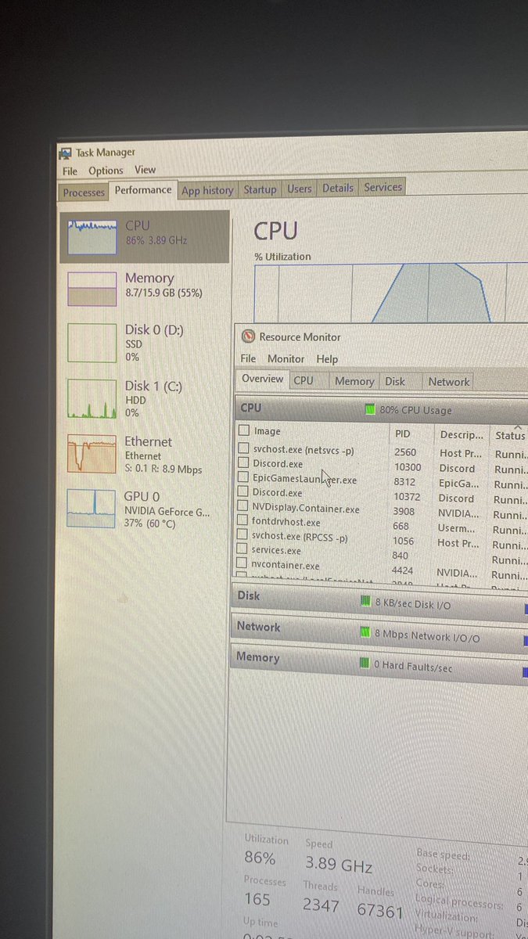The image size is (528, 939).
Task: Sort by the Status column header
Action: 510,435
